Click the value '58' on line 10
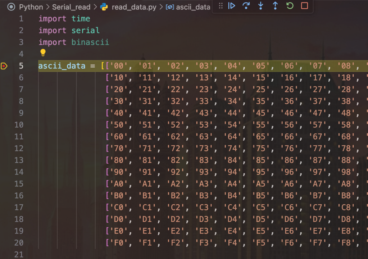This screenshot has width=368, height=259. click(x=346, y=125)
